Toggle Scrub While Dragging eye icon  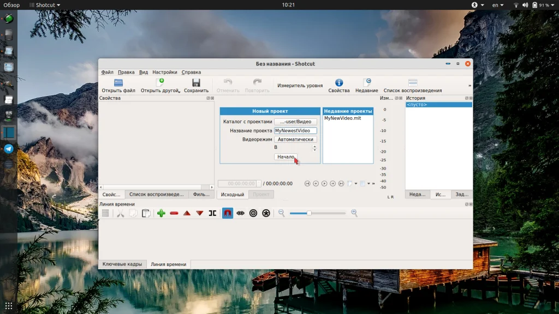pos(240,213)
